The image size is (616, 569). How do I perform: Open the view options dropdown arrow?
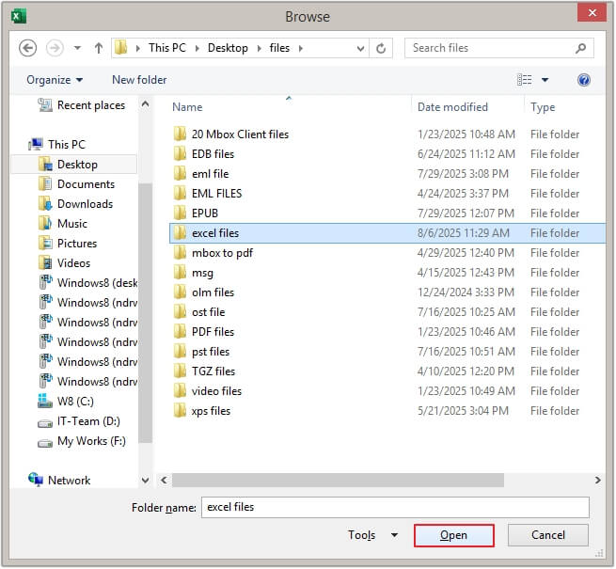(545, 80)
